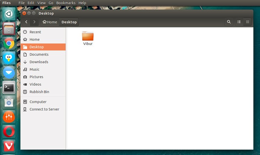This screenshot has height=155, width=260.
Task: Switch to list view
Action: [239, 22]
